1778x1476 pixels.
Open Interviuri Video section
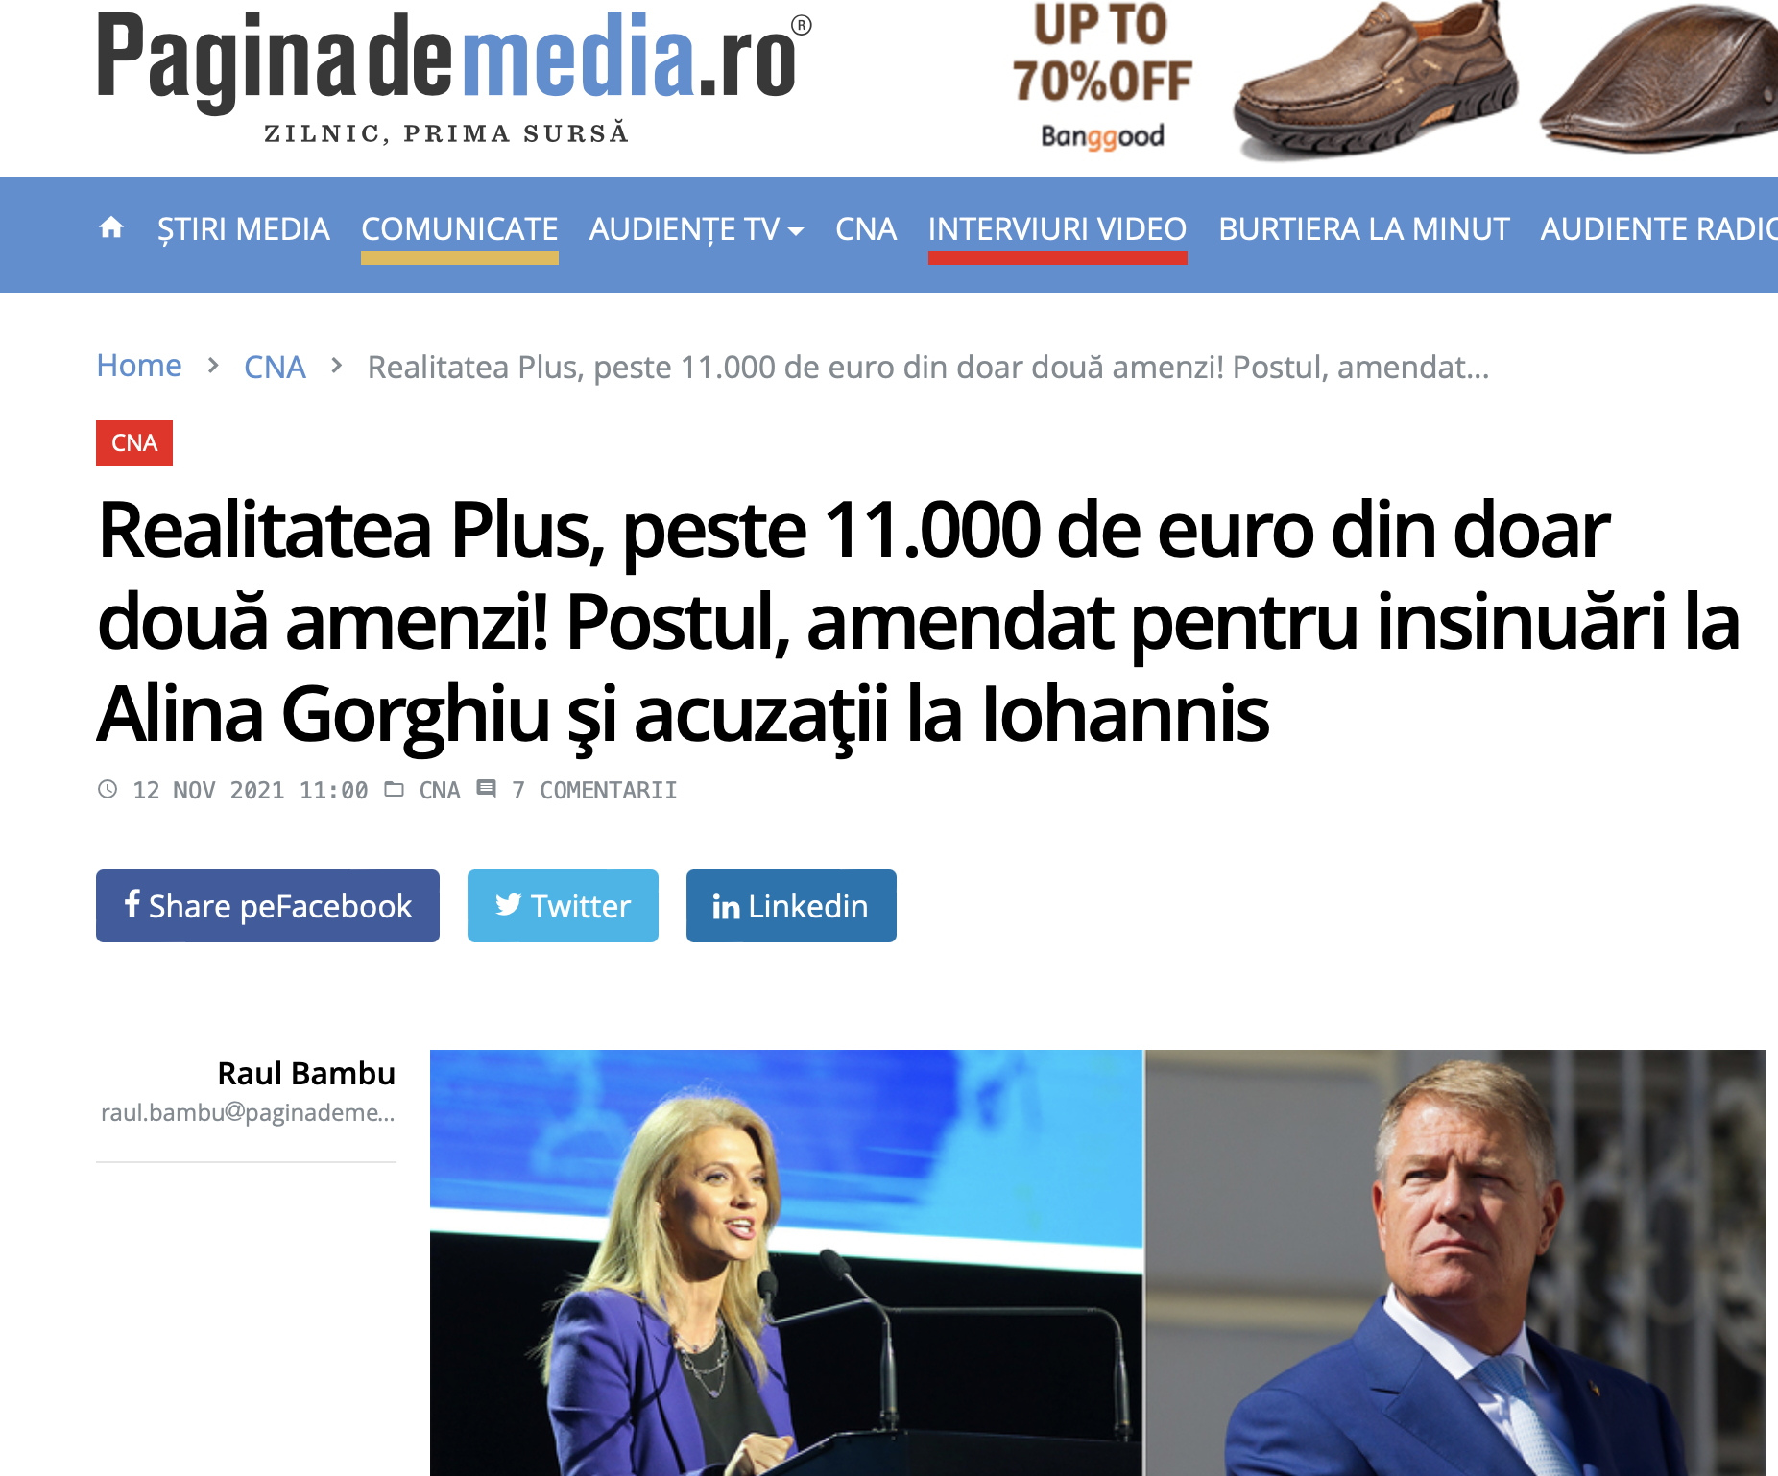(x=1058, y=229)
